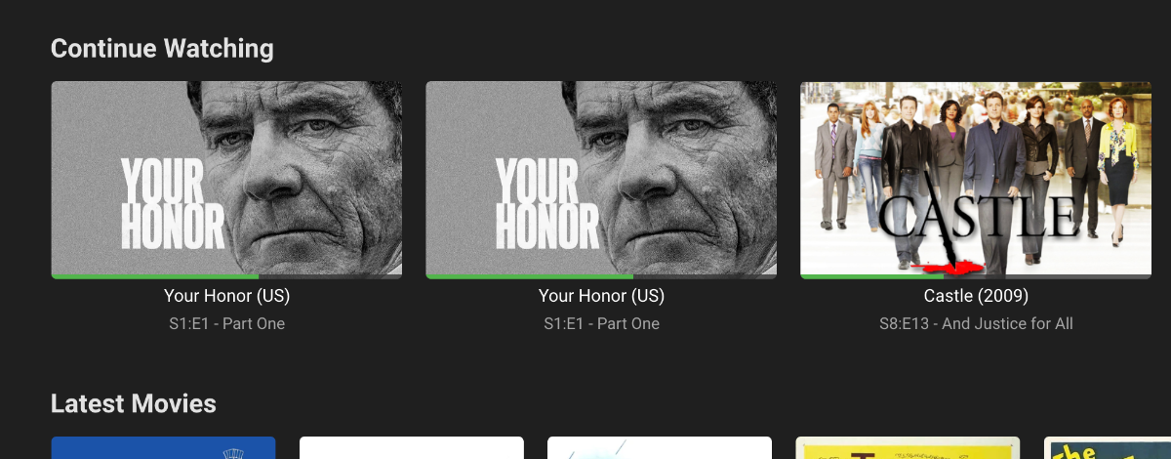
Task: Select the cut-off poster starting with 'The'
Action: (1108, 448)
